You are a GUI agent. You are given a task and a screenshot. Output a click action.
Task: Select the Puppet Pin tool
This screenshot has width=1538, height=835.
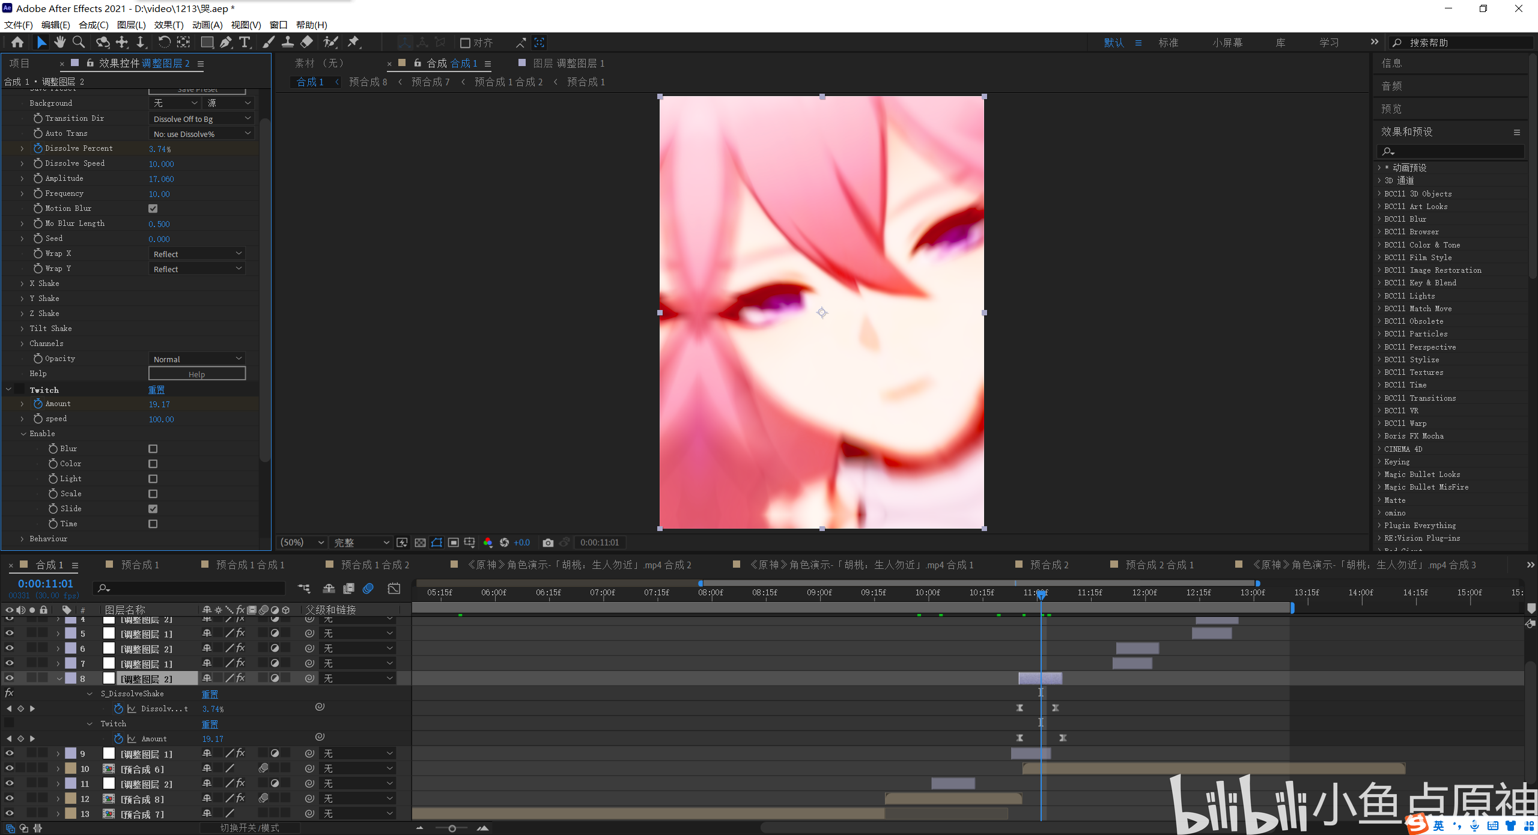point(353,42)
